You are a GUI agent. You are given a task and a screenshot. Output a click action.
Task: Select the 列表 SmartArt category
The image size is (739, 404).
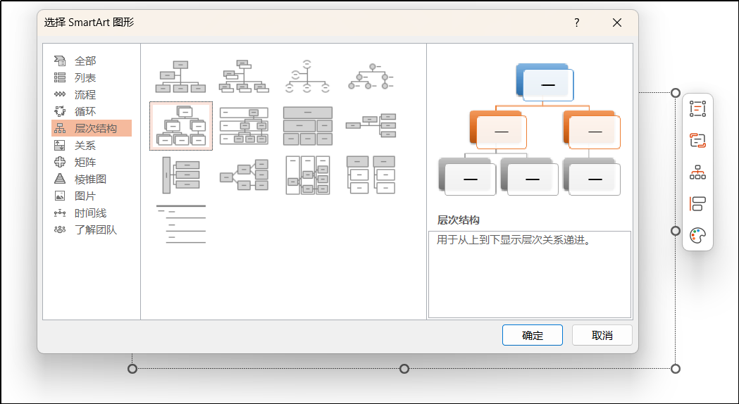91,77
